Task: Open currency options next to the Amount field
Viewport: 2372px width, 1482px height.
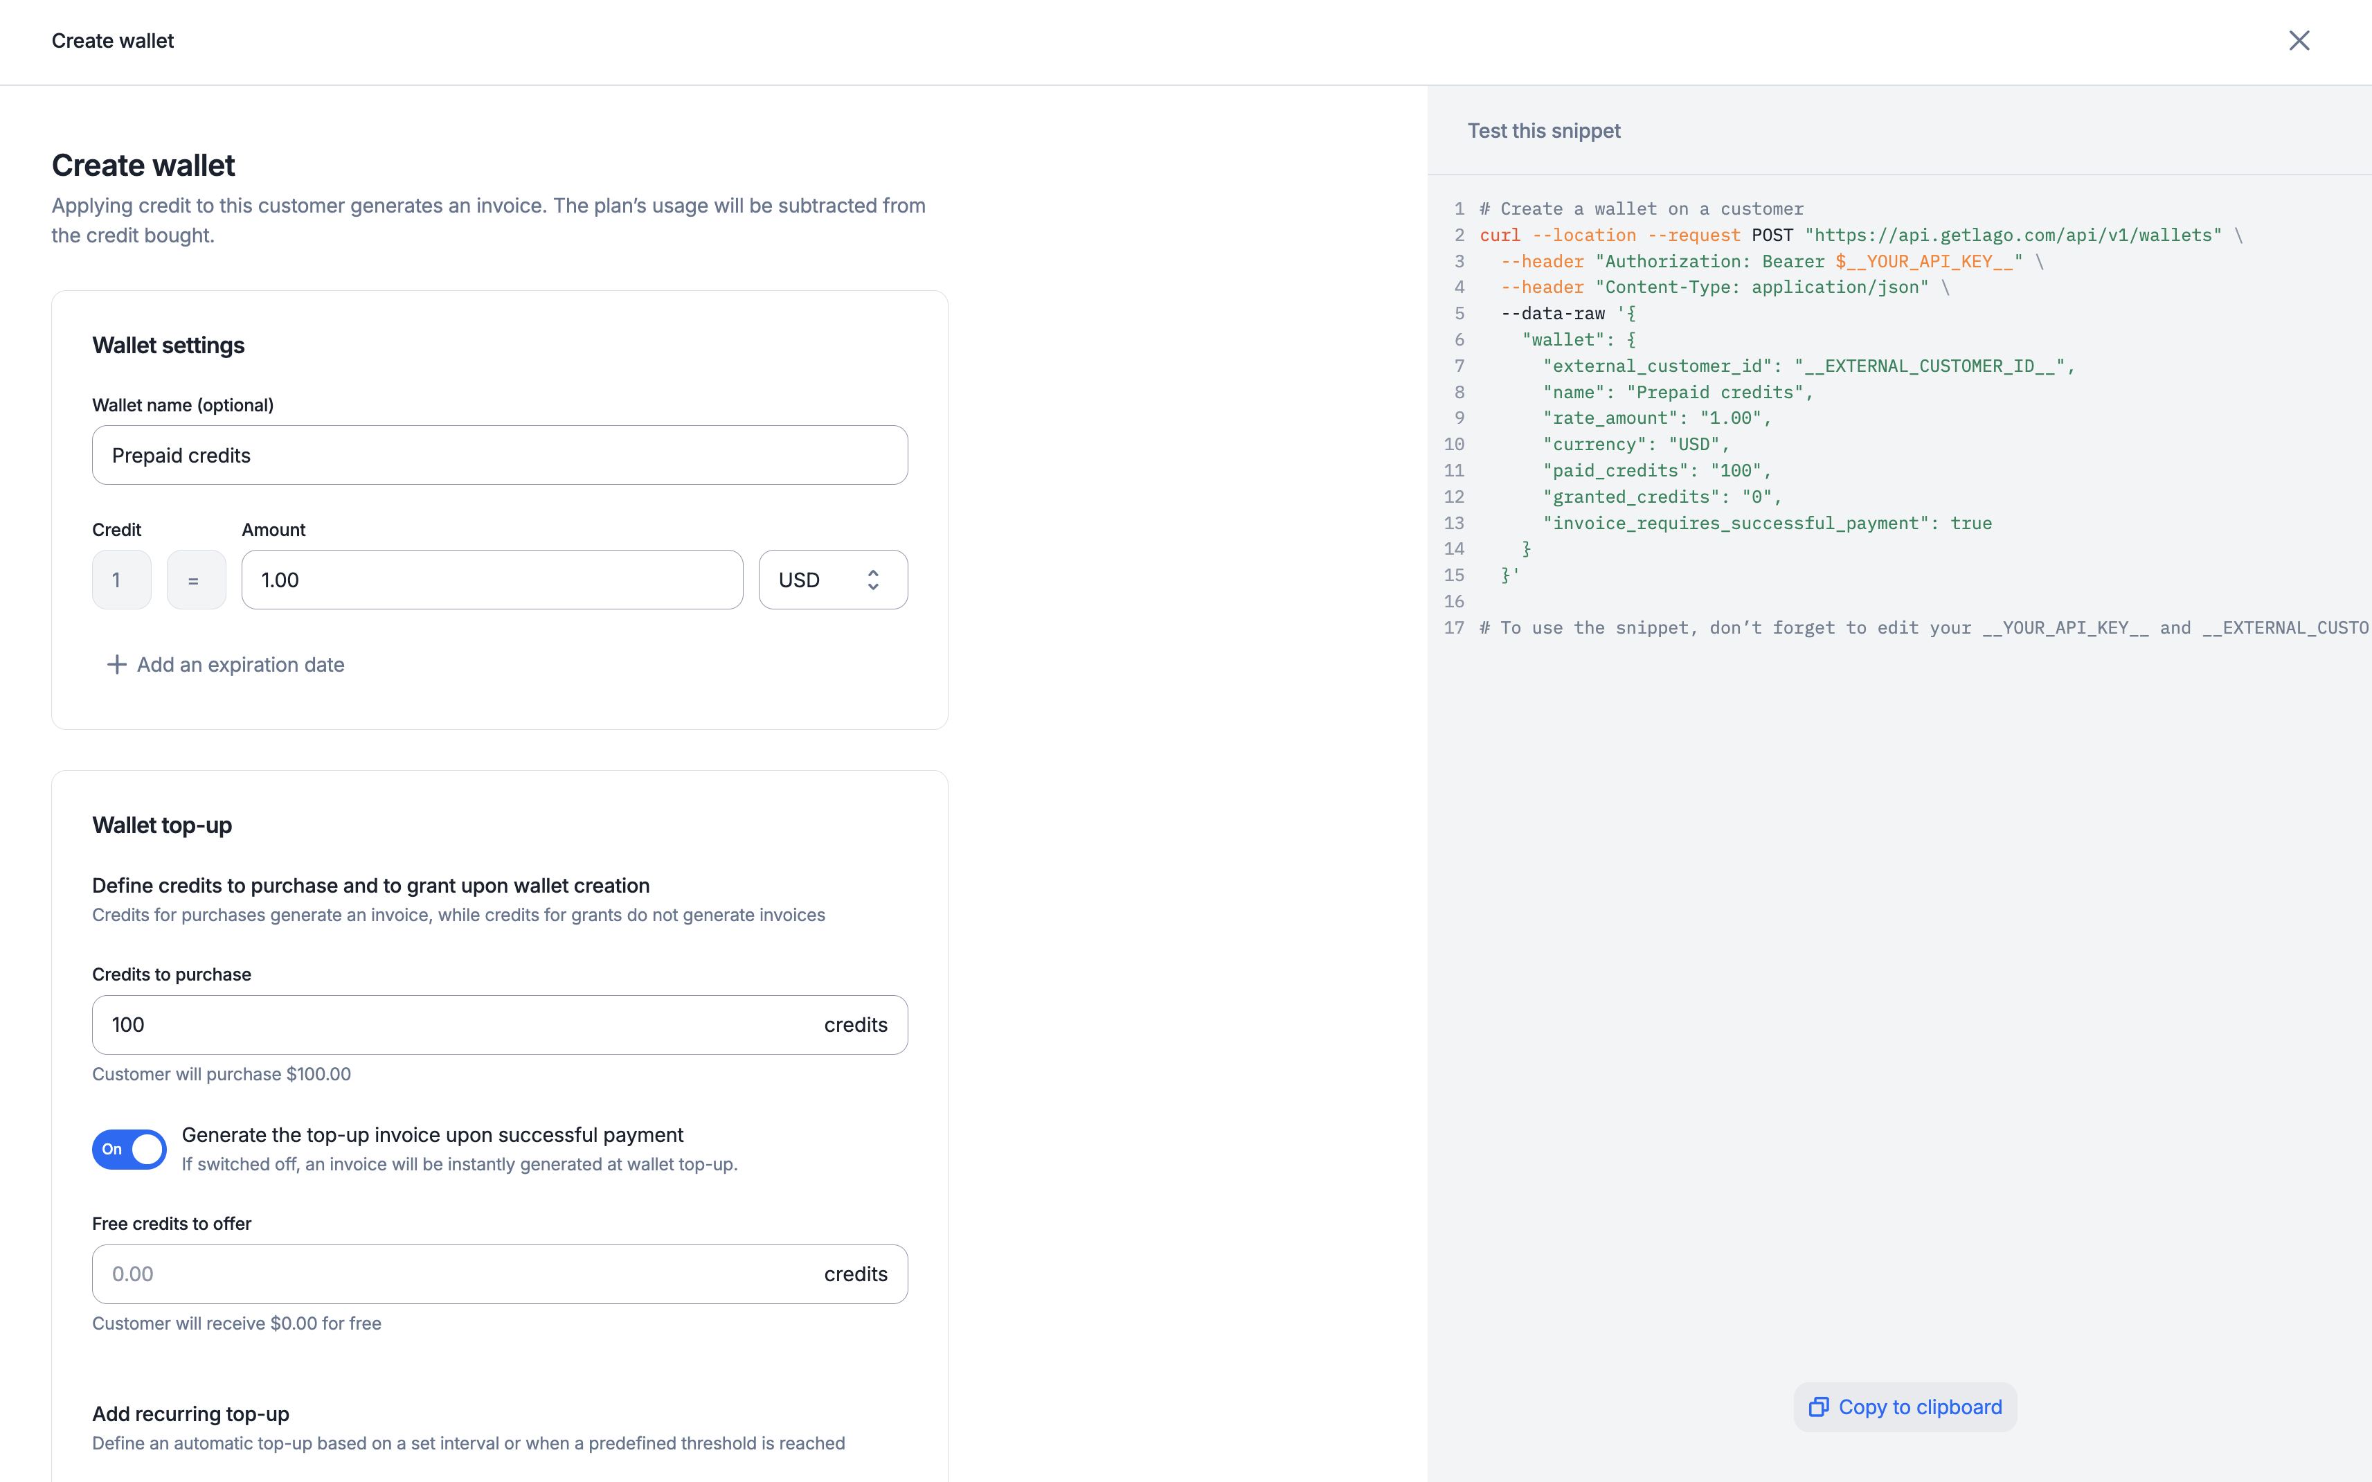Action: (x=832, y=579)
